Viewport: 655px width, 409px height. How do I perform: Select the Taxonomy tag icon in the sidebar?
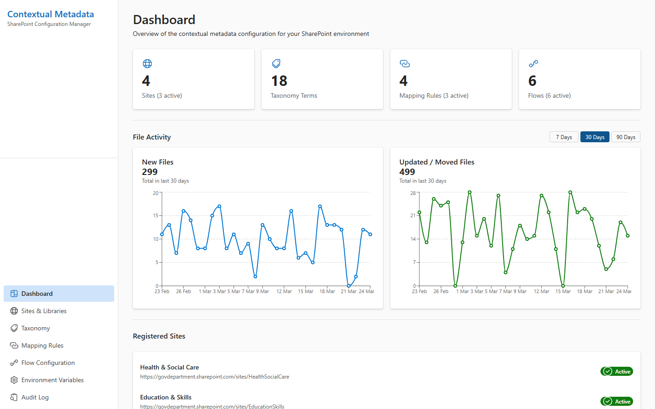coord(13,328)
